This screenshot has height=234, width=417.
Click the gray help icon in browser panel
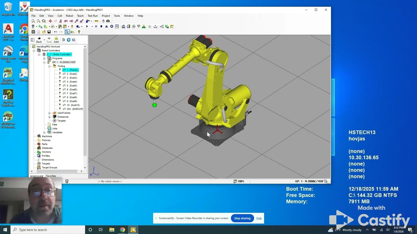[x=73, y=40]
